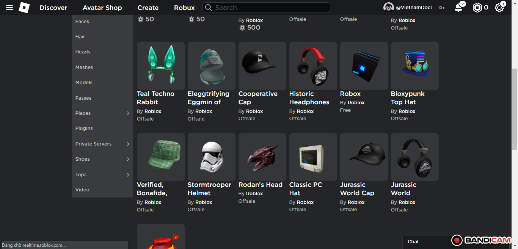This screenshot has width=518, height=249.
Task: Open the settings gear icon
Action: (499, 8)
